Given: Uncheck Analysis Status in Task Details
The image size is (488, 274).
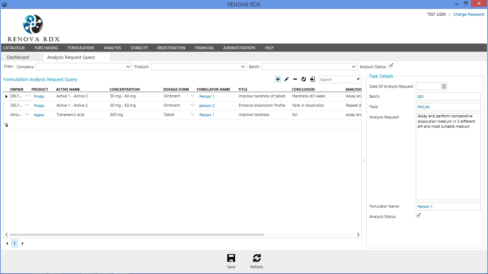Looking at the screenshot, I should pyautogui.click(x=418, y=215).
